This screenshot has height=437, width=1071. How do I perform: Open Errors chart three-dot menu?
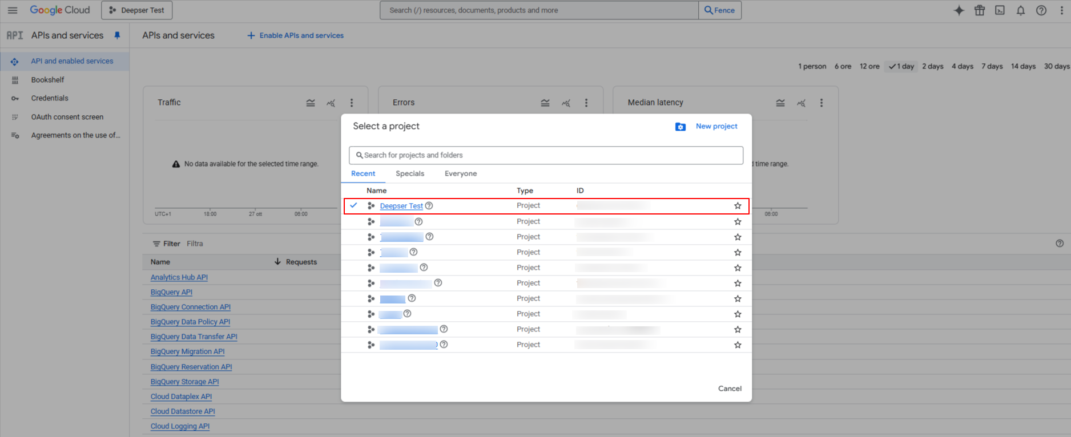pyautogui.click(x=586, y=103)
